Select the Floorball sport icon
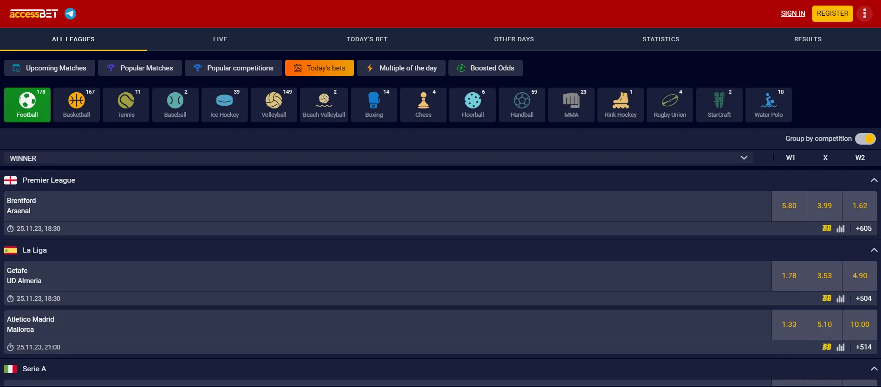 [473, 105]
